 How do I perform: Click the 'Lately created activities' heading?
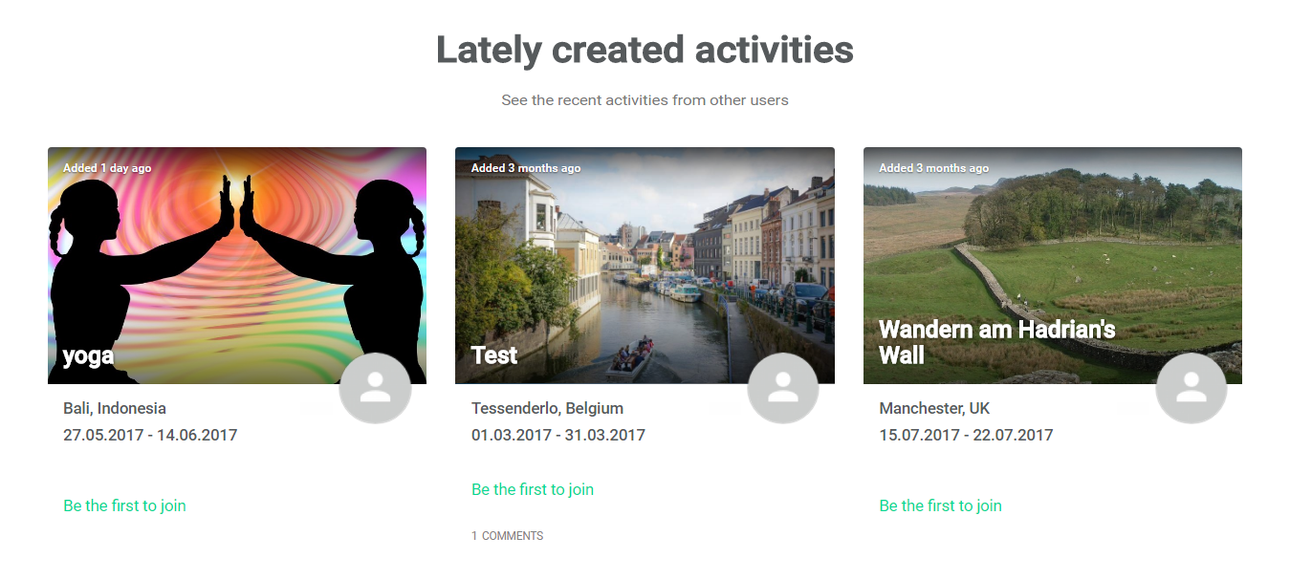[x=645, y=50]
